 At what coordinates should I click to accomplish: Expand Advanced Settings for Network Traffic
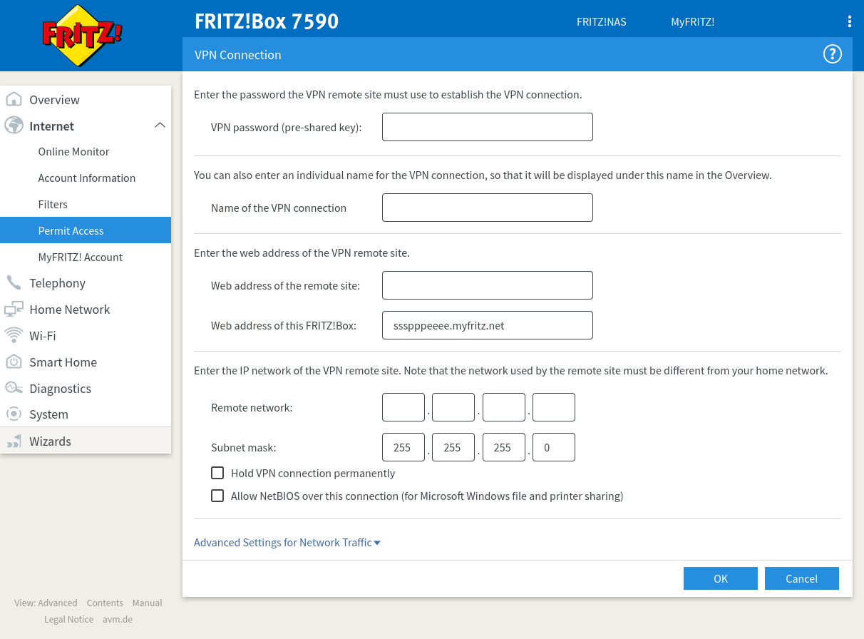[287, 543]
